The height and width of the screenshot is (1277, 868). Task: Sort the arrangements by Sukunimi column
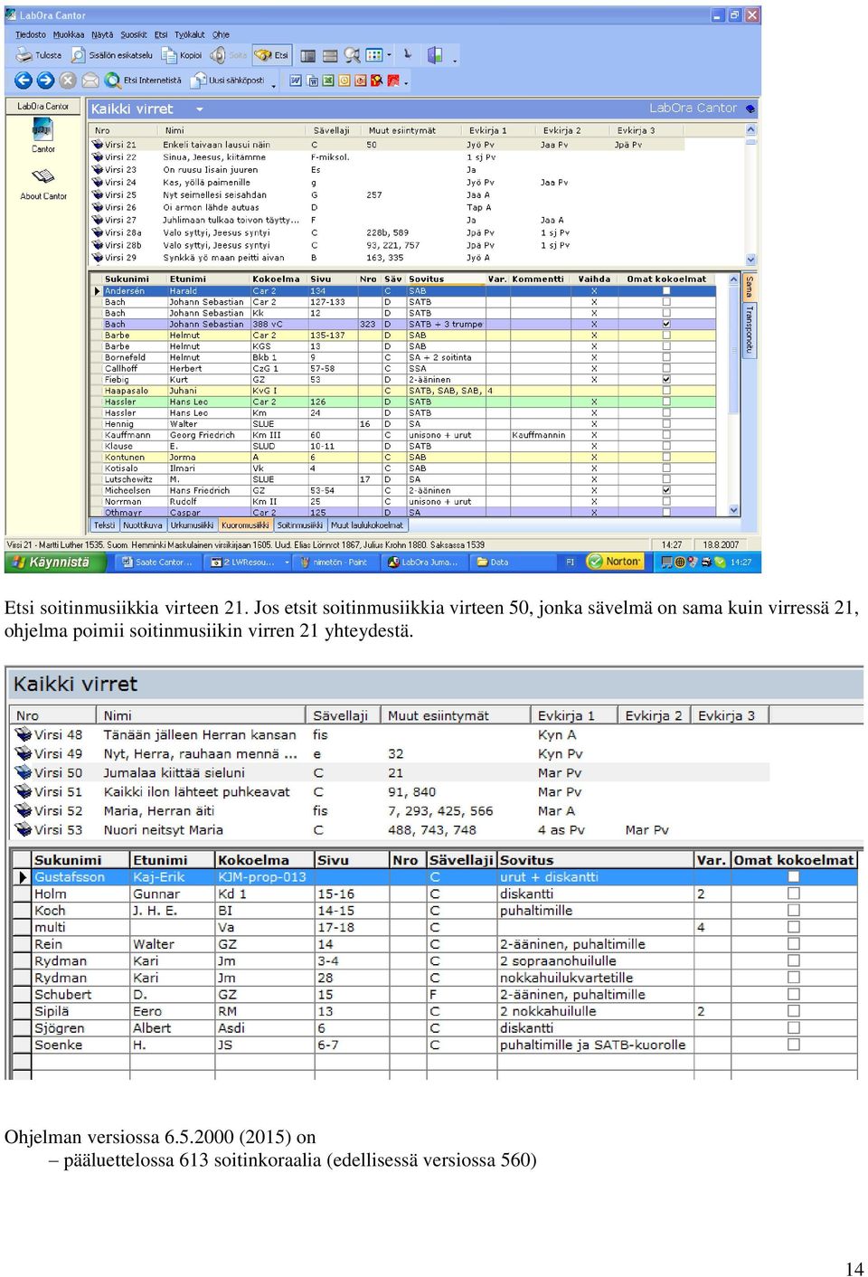click(x=134, y=279)
